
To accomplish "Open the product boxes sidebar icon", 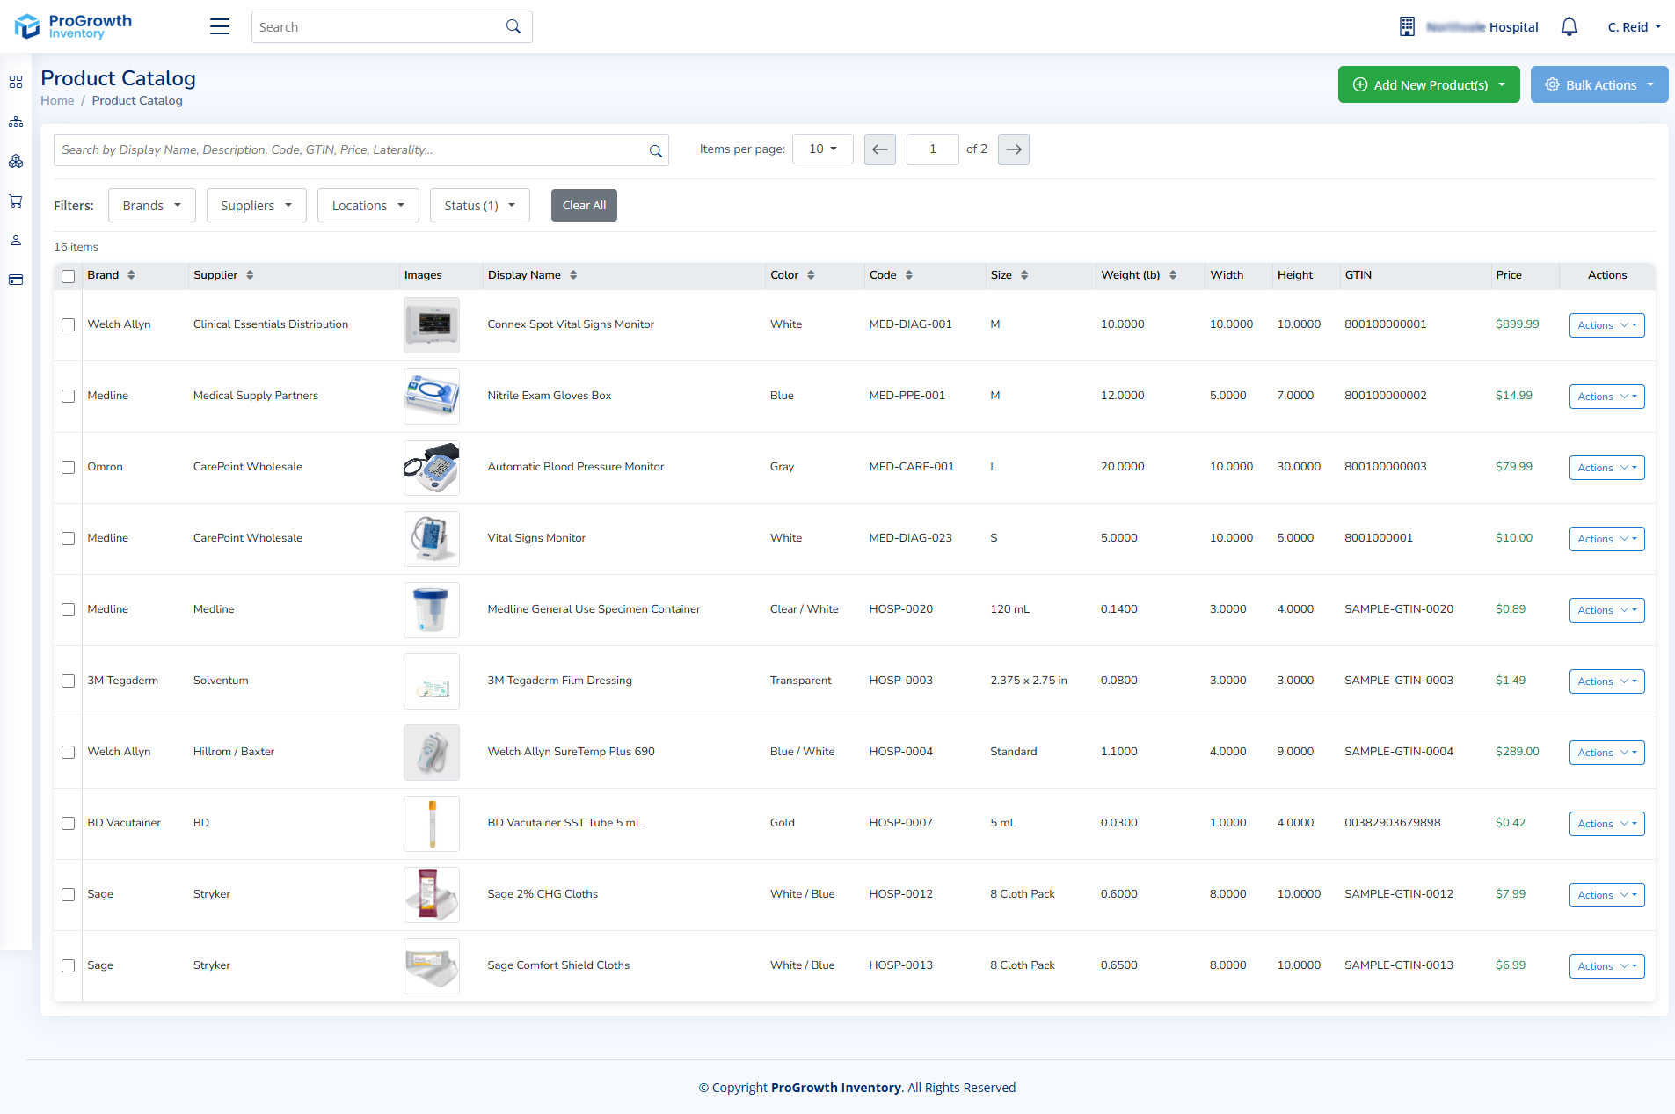I will click(x=16, y=161).
